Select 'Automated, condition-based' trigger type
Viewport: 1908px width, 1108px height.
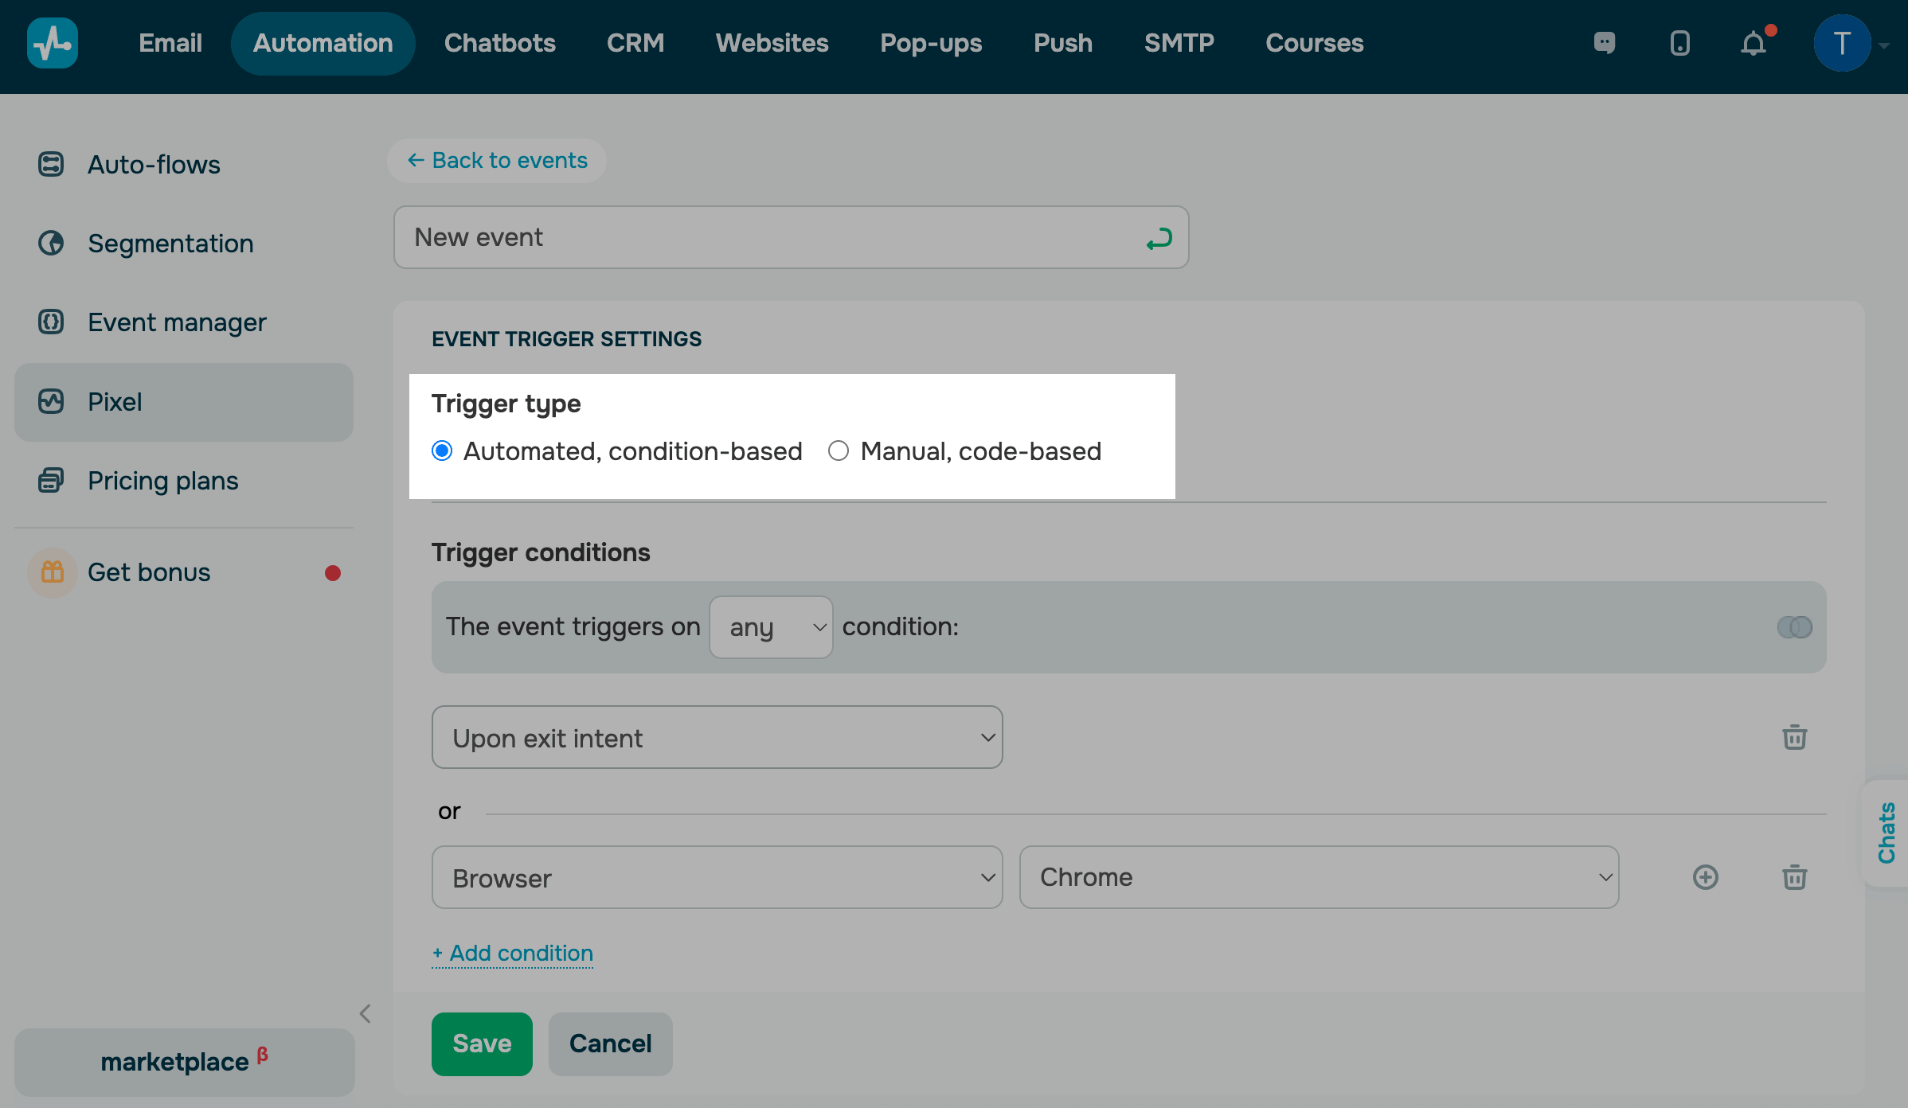[x=442, y=451]
